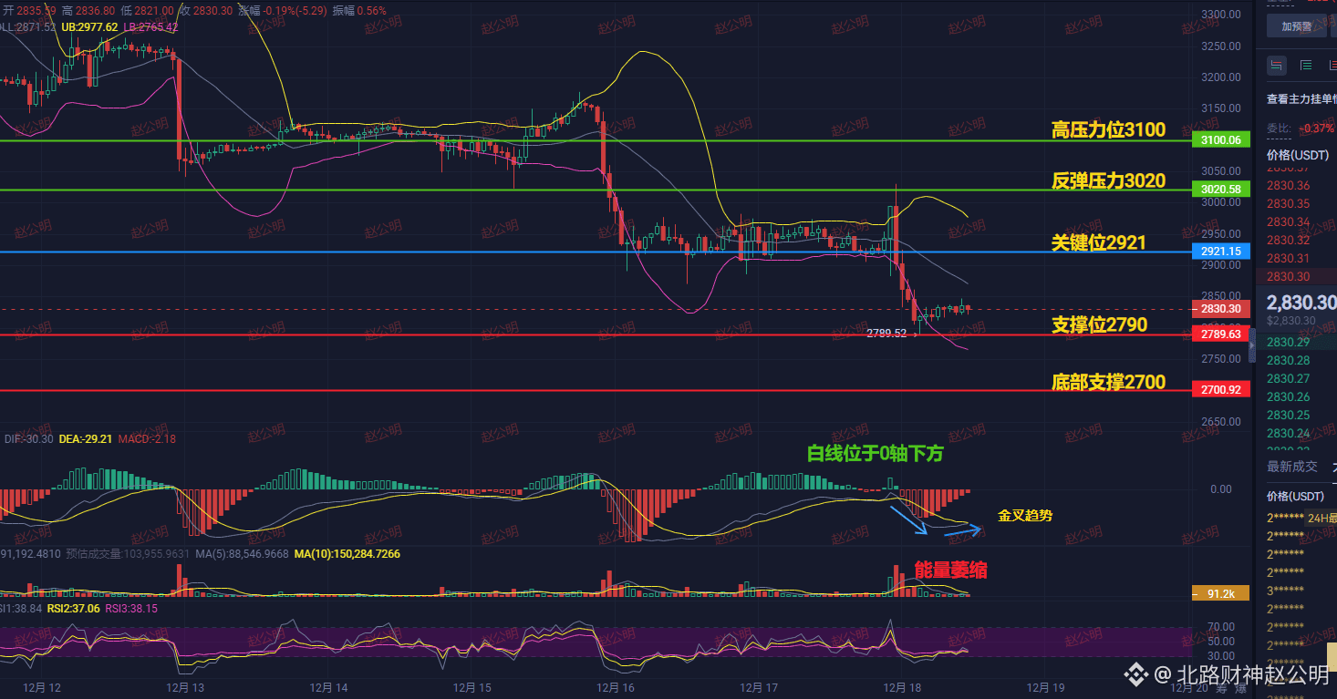Click buy order price 2830.25
The width and height of the screenshot is (1337, 699).
pyautogui.click(x=1289, y=416)
